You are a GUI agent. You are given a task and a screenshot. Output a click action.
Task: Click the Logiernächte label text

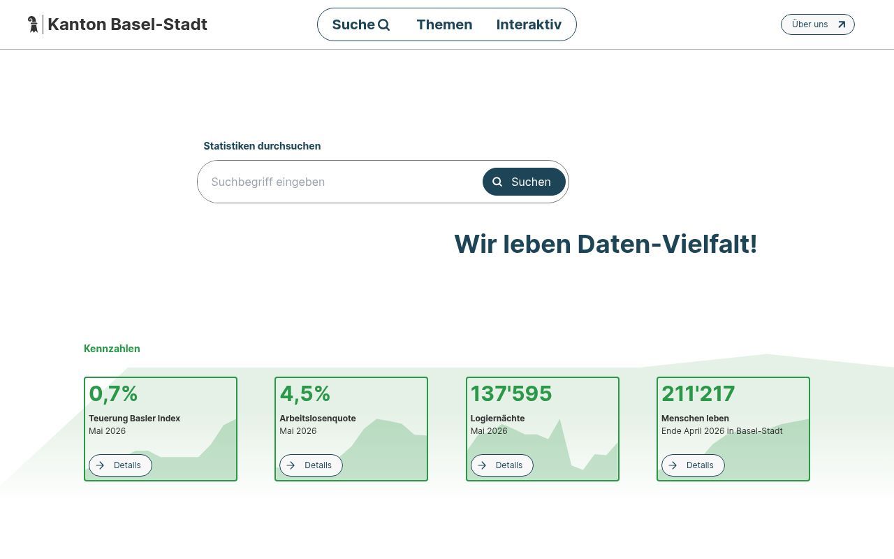[x=497, y=419]
